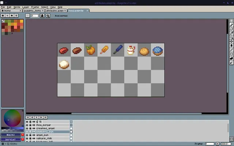This screenshot has width=234, height=146.
Task: Click the new frame plus button
Action: coord(218,144)
